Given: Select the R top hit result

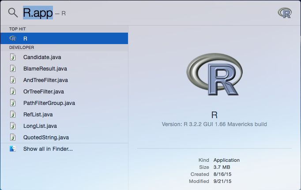Looking at the screenshot, I should pos(64,38).
